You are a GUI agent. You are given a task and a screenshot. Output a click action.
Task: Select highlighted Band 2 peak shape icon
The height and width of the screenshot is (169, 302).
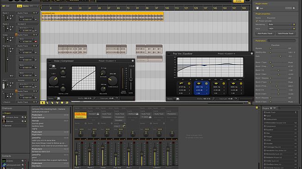coord(199,83)
